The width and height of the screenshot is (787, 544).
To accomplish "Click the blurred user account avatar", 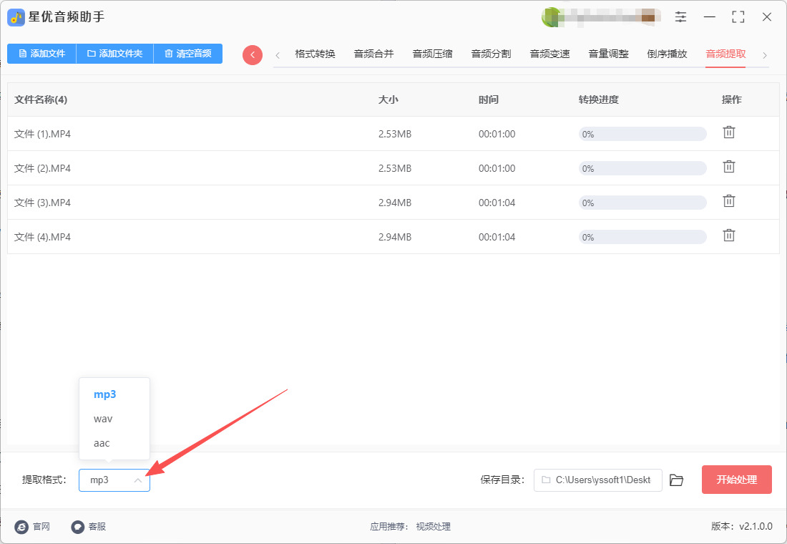I will click(551, 17).
